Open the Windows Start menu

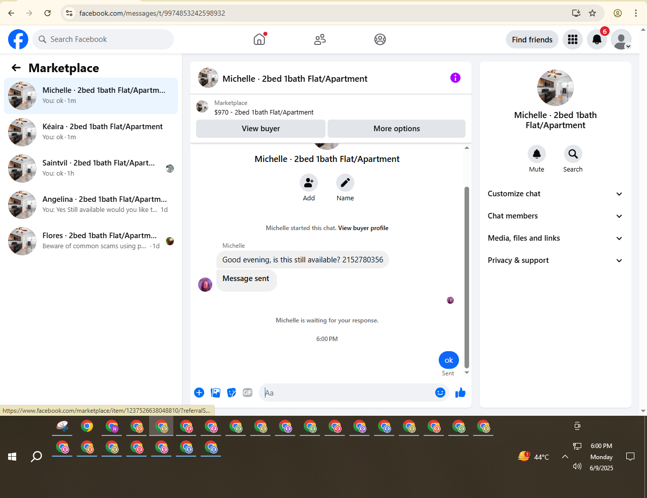12,457
